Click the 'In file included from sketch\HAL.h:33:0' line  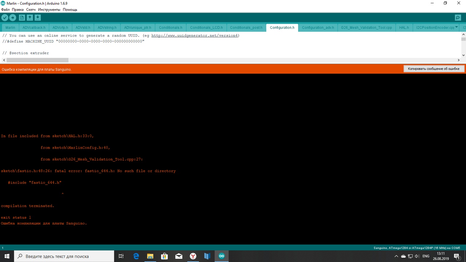(47, 136)
